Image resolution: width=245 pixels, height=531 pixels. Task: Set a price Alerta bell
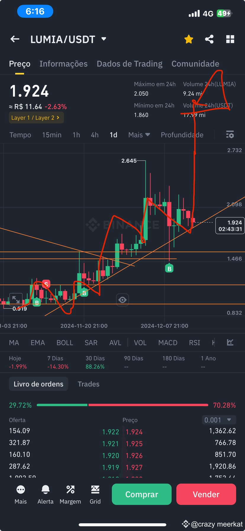(46, 495)
